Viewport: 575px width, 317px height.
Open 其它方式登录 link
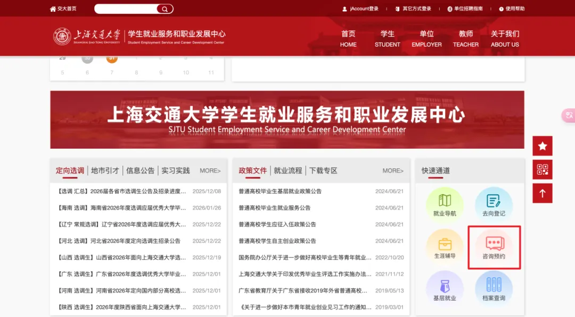click(x=413, y=9)
